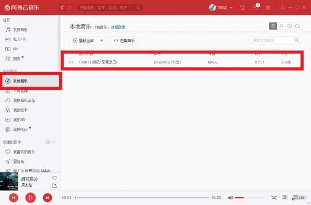Viewport: 311px width, 205px height.
Task: Click 播放全部 button
Action: coord(83,40)
